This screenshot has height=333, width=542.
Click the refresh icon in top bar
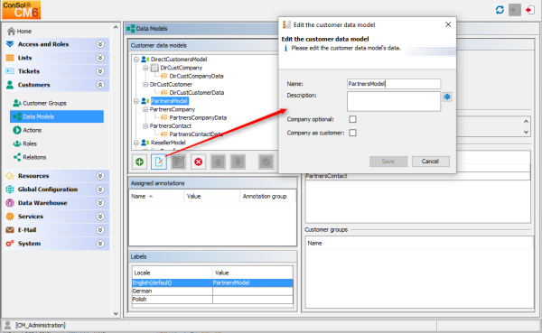point(500,10)
